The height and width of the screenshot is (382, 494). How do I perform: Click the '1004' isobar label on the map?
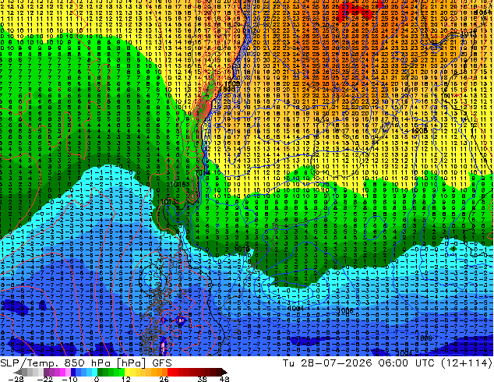(295, 308)
